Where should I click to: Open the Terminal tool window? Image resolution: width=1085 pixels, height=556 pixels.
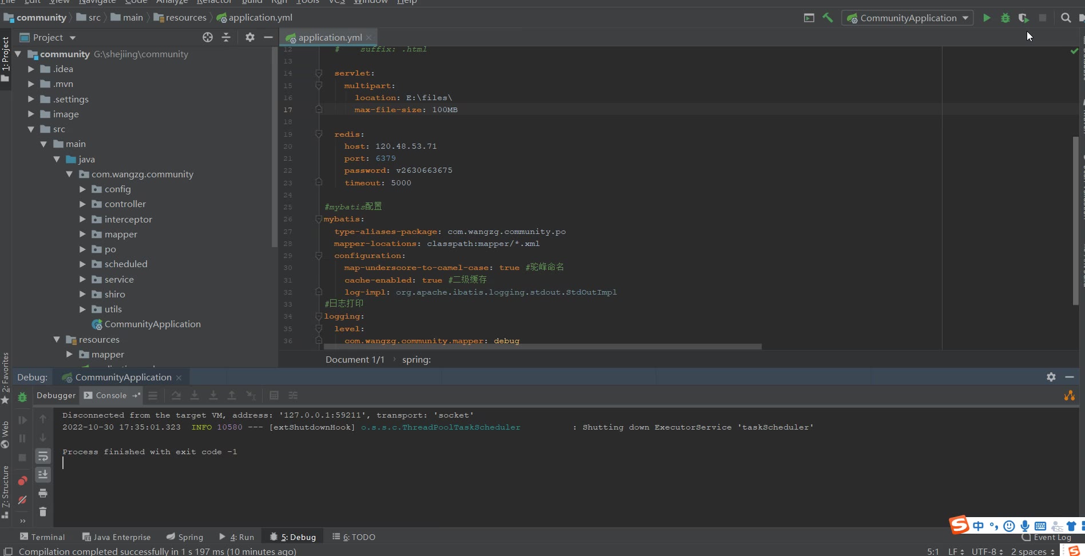click(42, 537)
